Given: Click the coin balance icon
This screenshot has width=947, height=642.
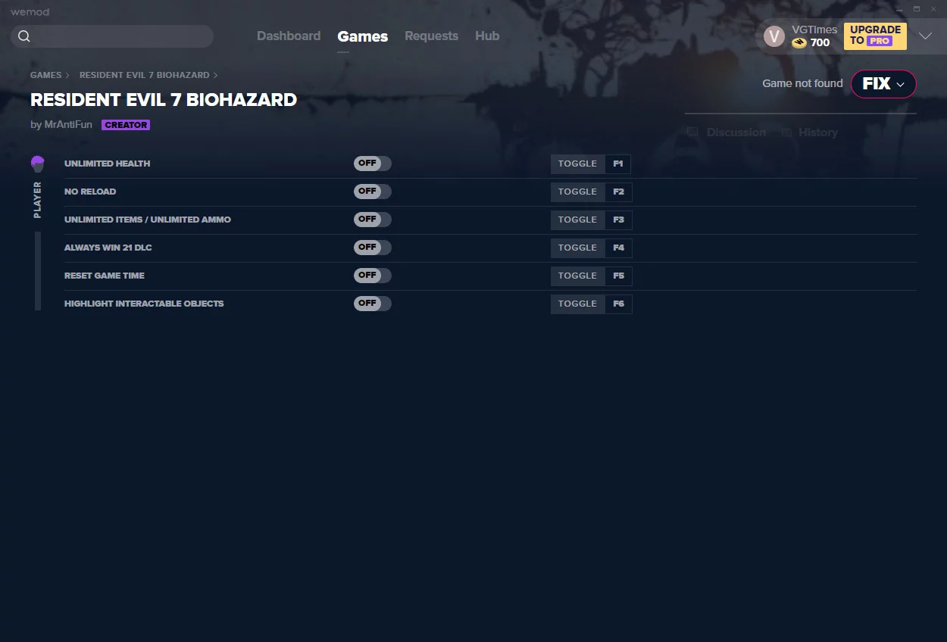Looking at the screenshot, I should click(x=799, y=43).
